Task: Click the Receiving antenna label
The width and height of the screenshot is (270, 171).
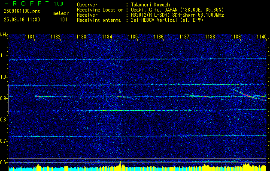Action: [99, 20]
